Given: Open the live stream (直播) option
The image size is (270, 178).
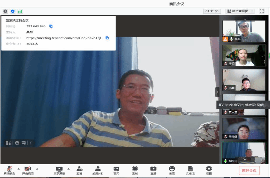Looking at the screenshot, I should pyautogui.click(x=153, y=170).
